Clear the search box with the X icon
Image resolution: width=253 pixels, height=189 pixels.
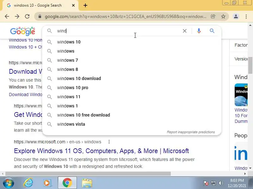point(185,31)
